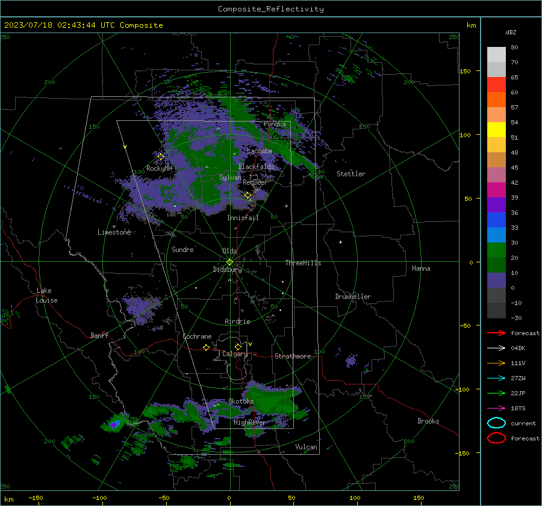Select the cyan 27ZW arrow legend icon
Image resolution: width=542 pixels, height=506 pixels.
coord(496,378)
